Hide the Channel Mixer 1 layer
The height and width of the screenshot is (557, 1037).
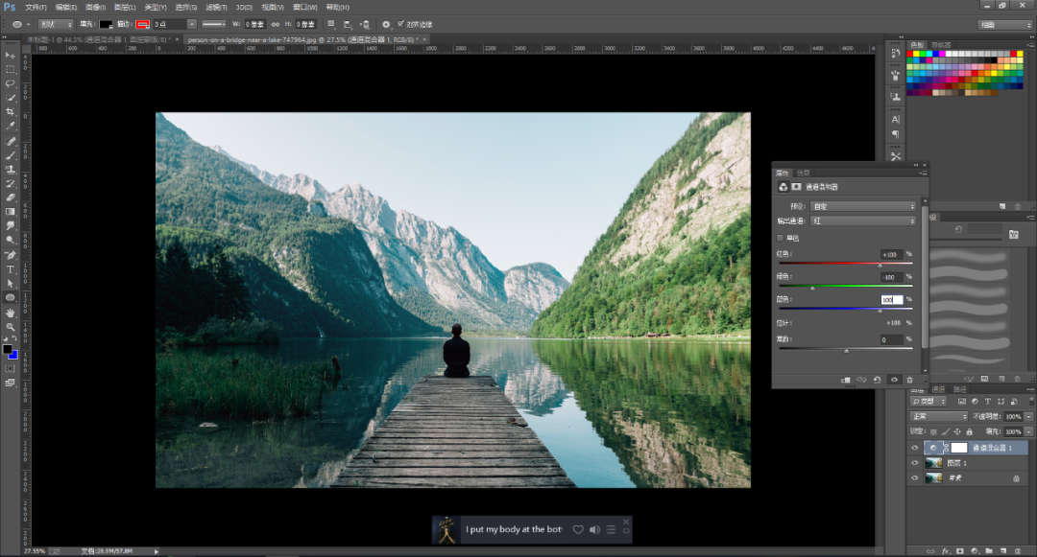click(x=915, y=448)
